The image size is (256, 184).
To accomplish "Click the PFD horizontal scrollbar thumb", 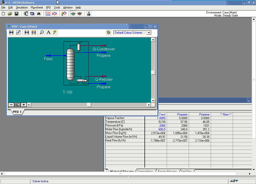I will pos(89,105).
